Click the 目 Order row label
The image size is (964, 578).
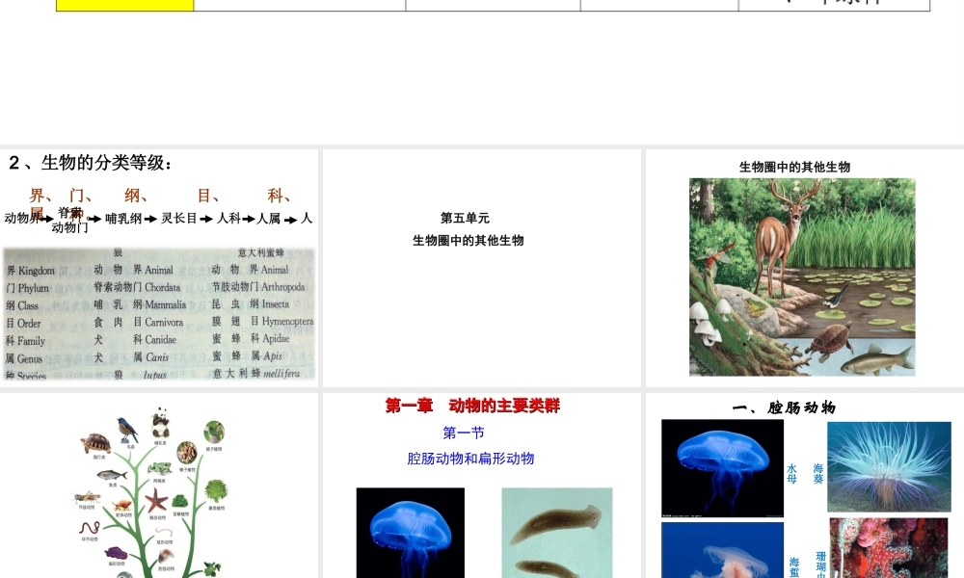(23, 324)
